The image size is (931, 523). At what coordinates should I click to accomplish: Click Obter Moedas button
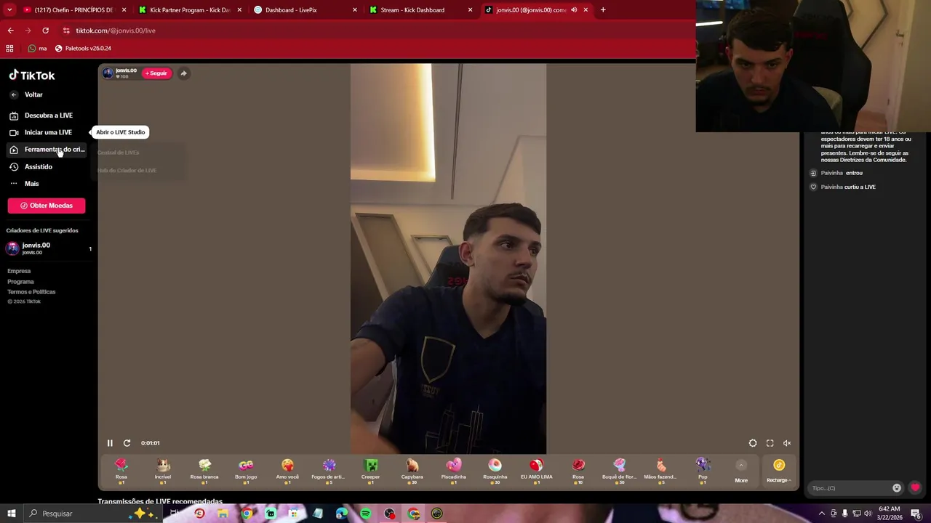pyautogui.click(x=47, y=206)
